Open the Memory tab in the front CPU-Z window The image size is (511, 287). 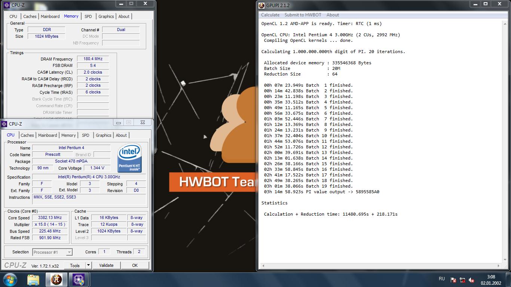point(68,135)
